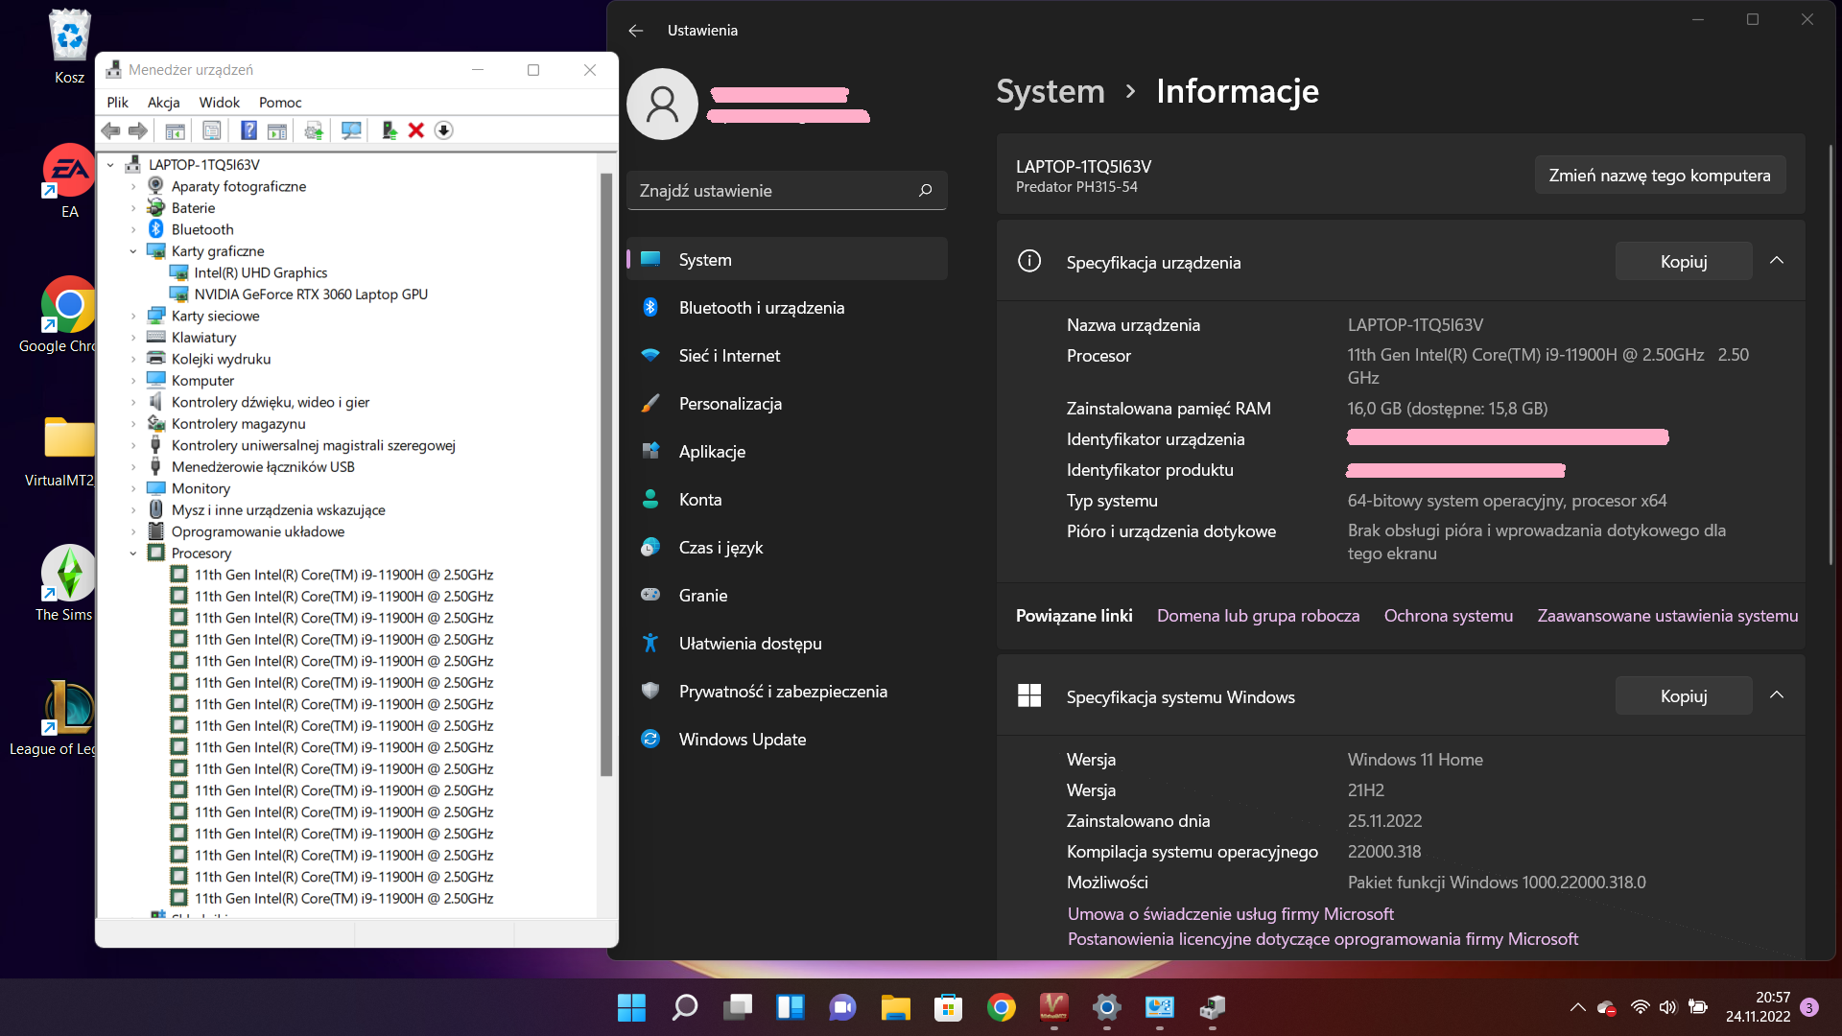Expand the Klawiatury node
Viewport: 1842px width, 1036px height.
[x=133, y=338]
